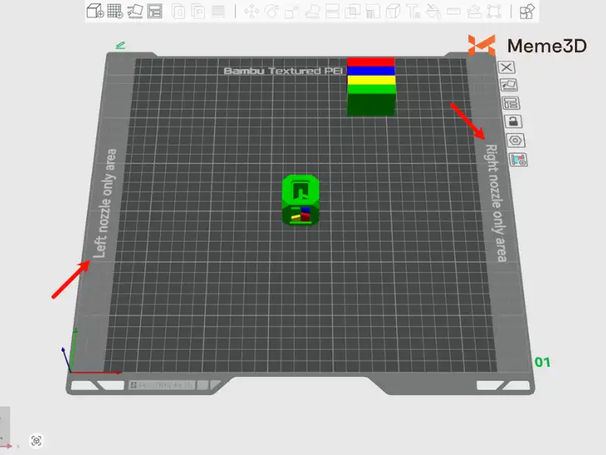Open the plate's nozzle filament mapping icon

click(x=519, y=160)
